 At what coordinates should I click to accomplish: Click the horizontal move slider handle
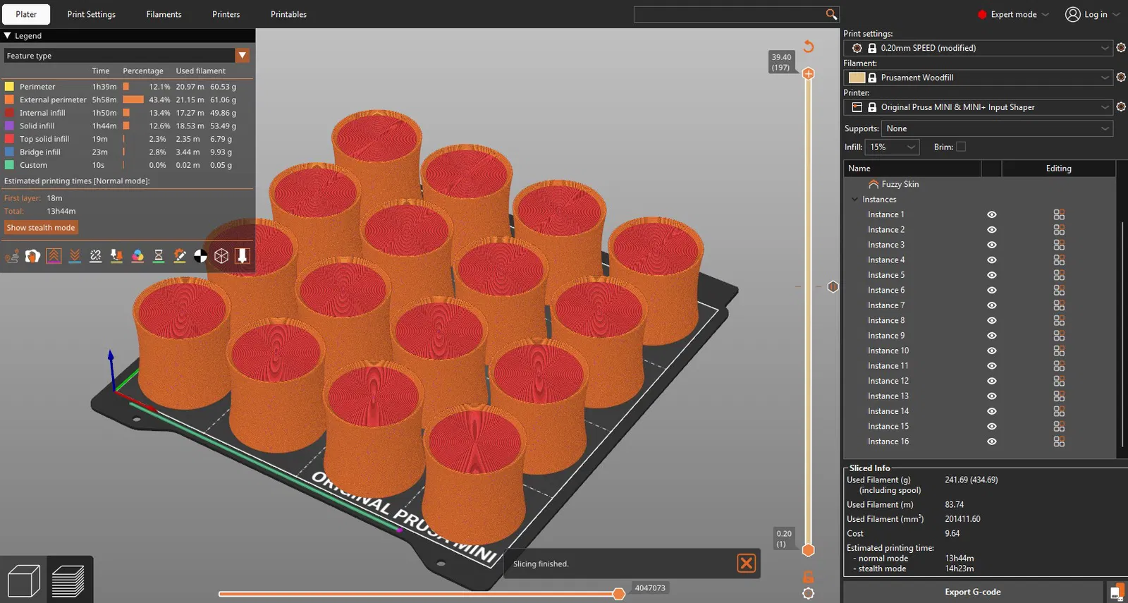(618, 594)
